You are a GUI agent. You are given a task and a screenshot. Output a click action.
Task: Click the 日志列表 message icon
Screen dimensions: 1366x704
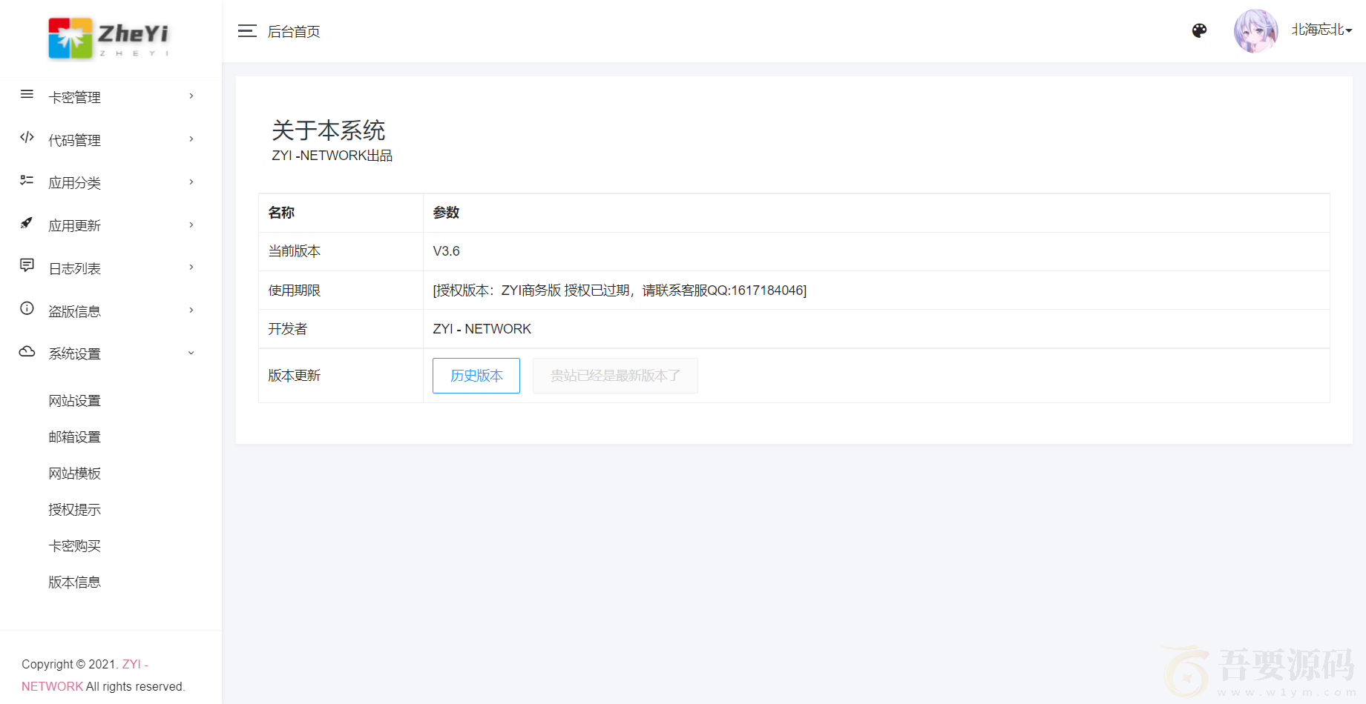27,265
